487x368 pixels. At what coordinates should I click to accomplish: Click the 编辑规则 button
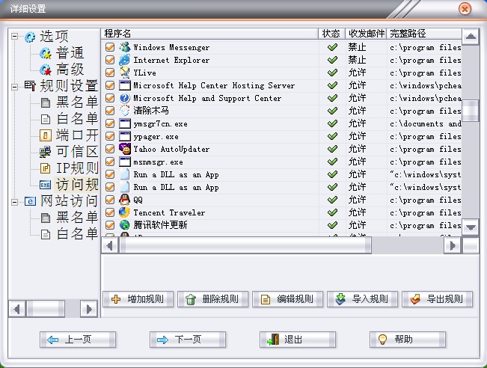pyautogui.click(x=287, y=299)
